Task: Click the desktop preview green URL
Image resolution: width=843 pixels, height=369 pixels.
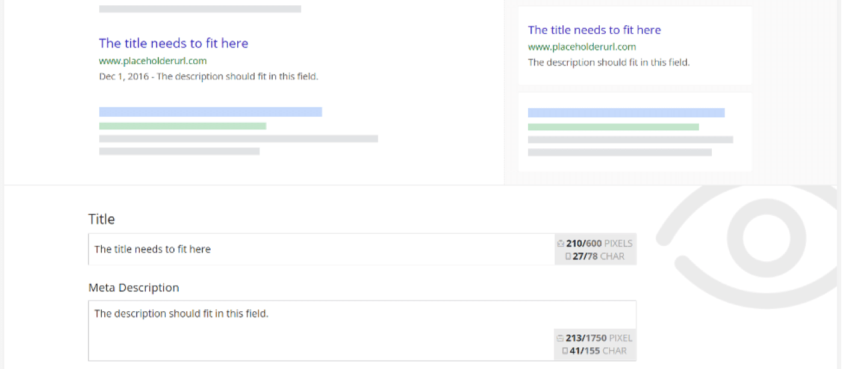Action: click(153, 61)
